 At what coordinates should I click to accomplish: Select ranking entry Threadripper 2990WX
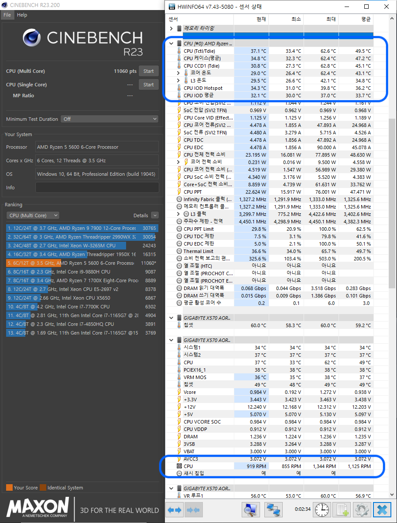pos(82,237)
